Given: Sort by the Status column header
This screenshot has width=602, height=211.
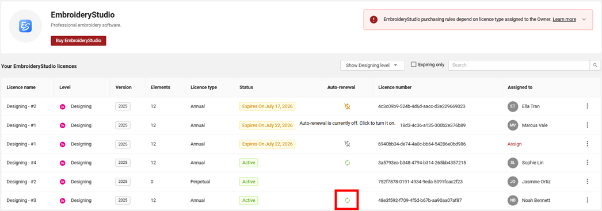Looking at the screenshot, I should (246, 87).
